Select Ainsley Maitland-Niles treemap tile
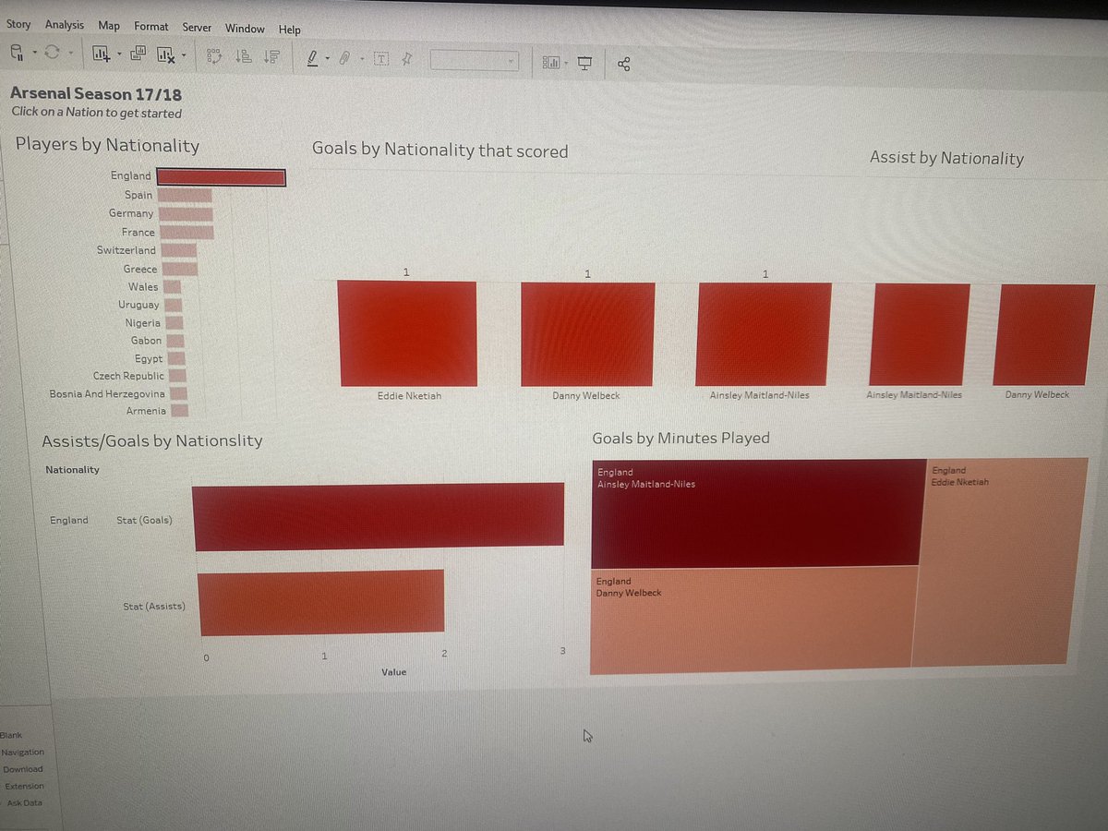1108x831 pixels. tap(757, 512)
